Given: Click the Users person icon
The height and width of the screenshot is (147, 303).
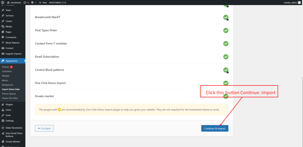Looking at the screenshot, I should pyautogui.click(x=3, y=110).
